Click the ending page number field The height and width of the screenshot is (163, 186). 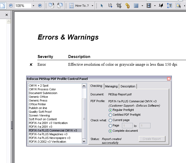click(x=145, y=126)
